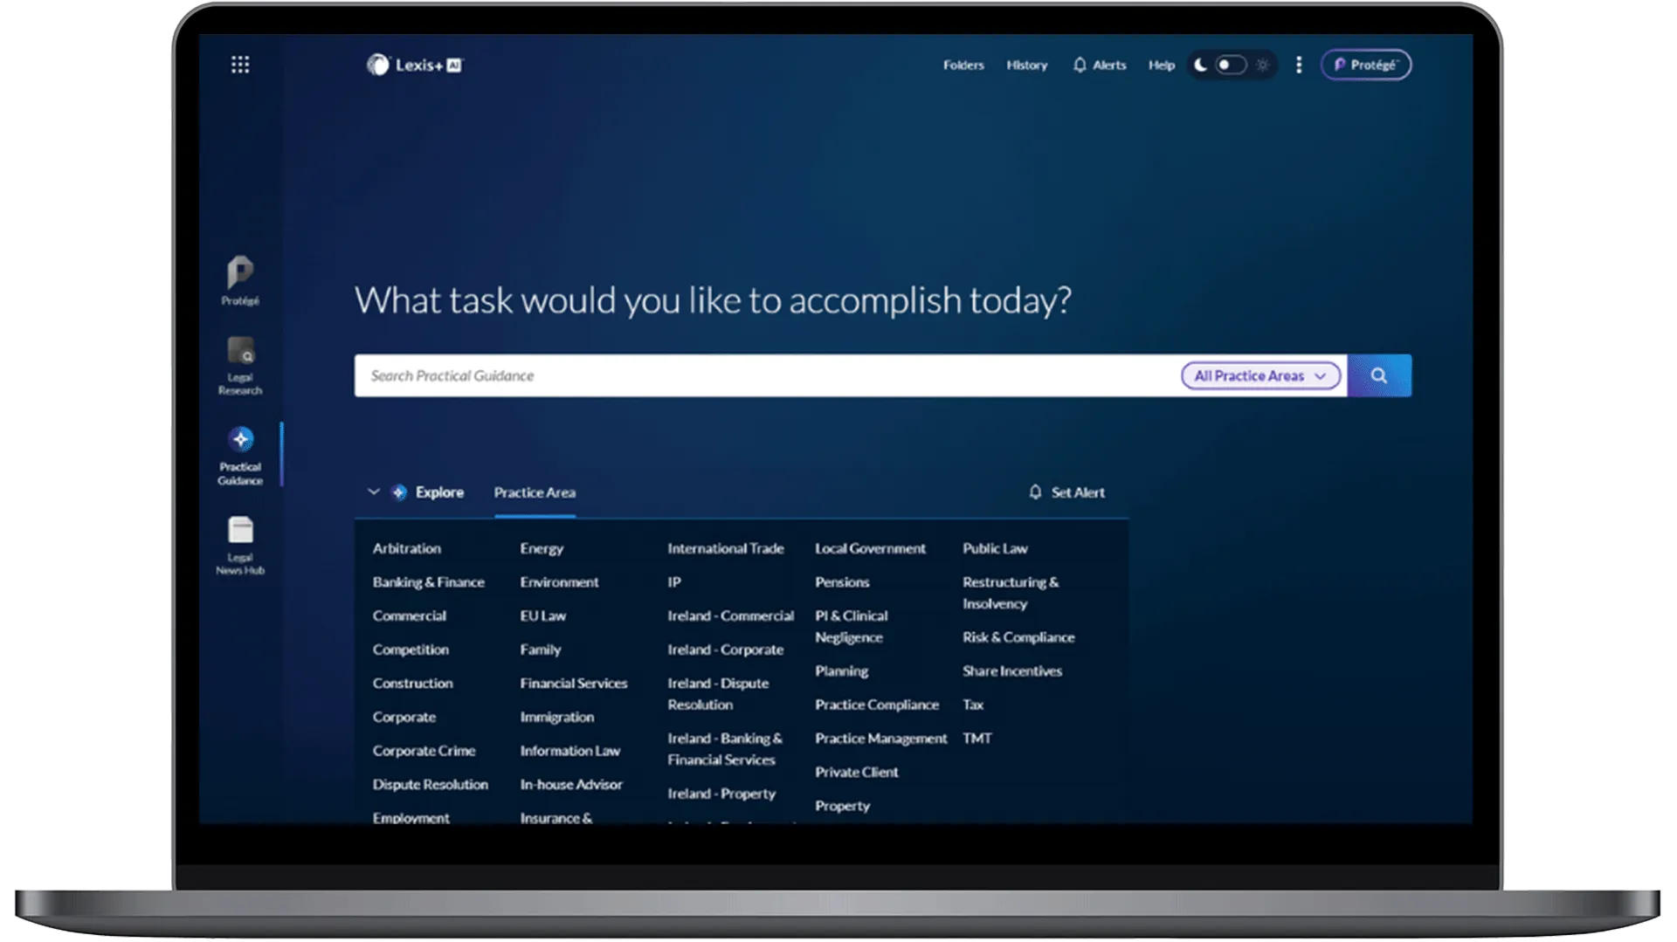Toggle the dark/light mode switch

point(1231,65)
